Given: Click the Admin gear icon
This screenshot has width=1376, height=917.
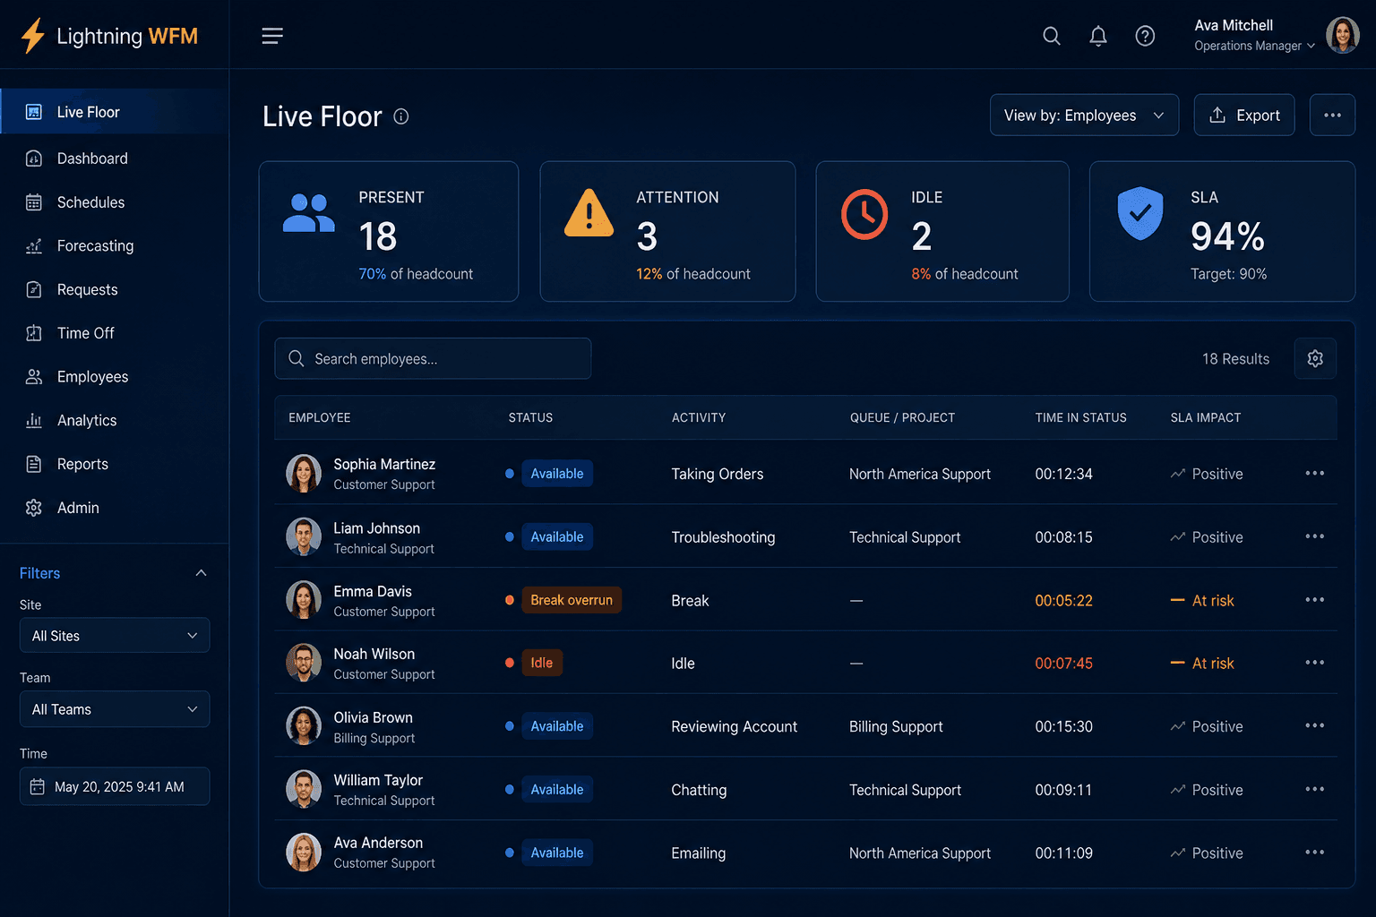Looking at the screenshot, I should (34, 508).
